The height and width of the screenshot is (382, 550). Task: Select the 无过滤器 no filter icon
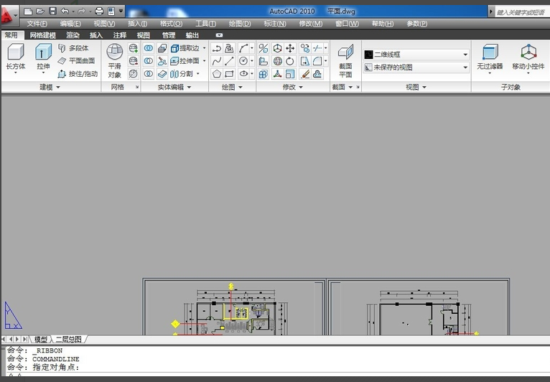[x=490, y=52]
